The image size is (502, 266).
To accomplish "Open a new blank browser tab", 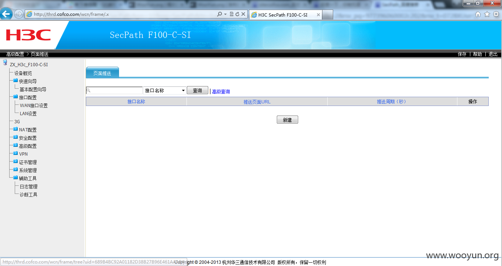I will coord(328,15).
